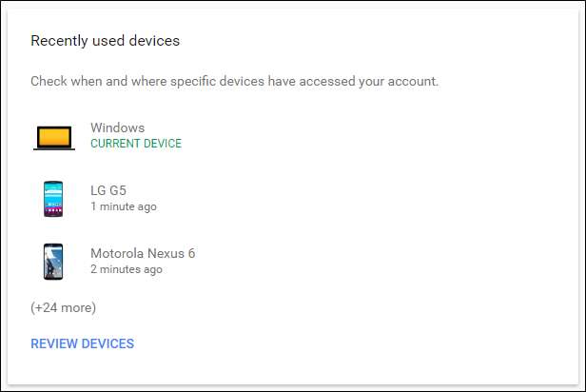Click the green CURRENT DEVICE label

(x=135, y=144)
